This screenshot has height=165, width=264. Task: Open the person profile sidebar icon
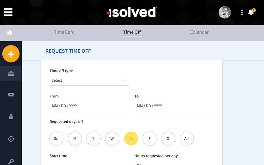click(x=11, y=116)
